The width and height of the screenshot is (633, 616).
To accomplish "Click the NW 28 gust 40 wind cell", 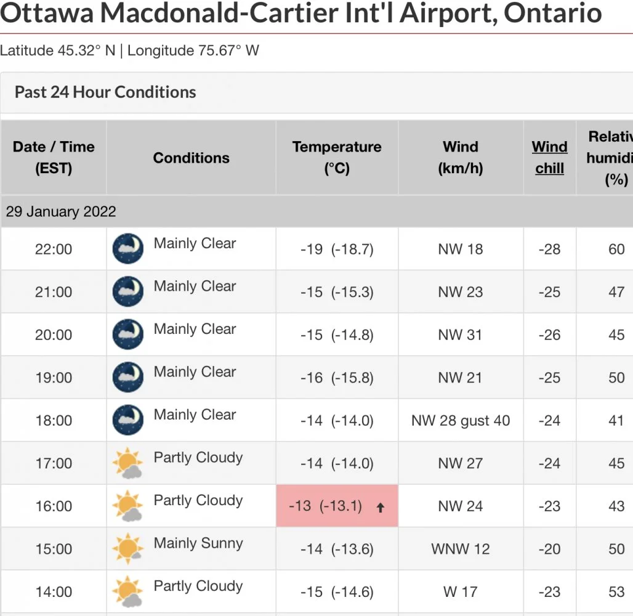I will 461,421.
